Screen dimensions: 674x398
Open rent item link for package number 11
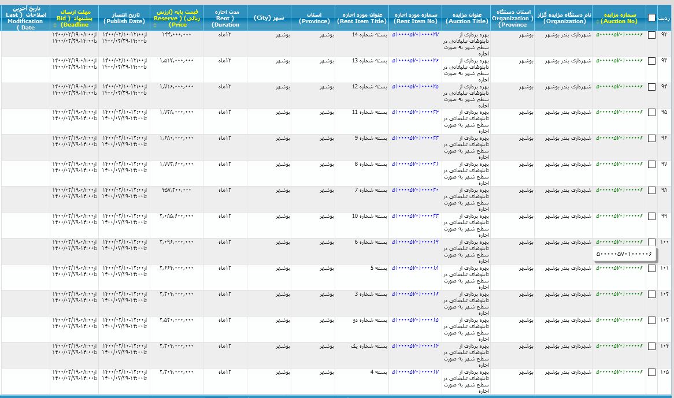415,112
